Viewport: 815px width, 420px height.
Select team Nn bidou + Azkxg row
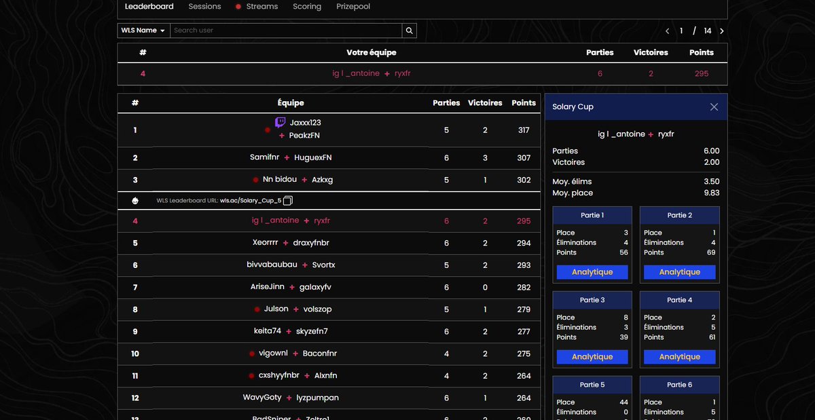click(329, 180)
